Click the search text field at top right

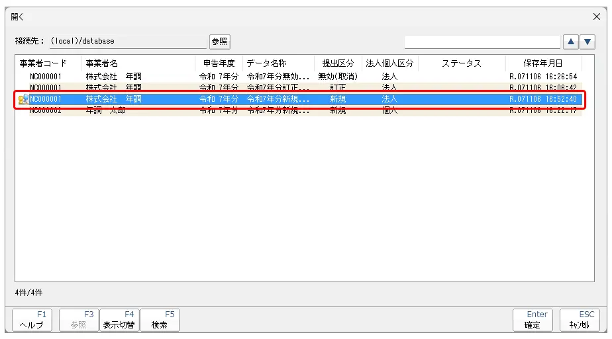pyautogui.click(x=482, y=42)
